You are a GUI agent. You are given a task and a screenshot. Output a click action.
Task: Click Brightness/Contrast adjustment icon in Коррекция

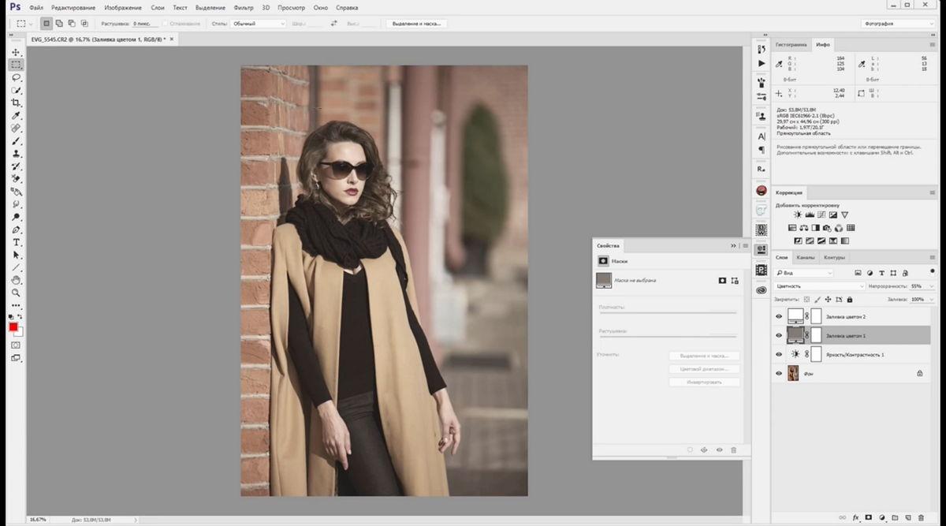(797, 215)
